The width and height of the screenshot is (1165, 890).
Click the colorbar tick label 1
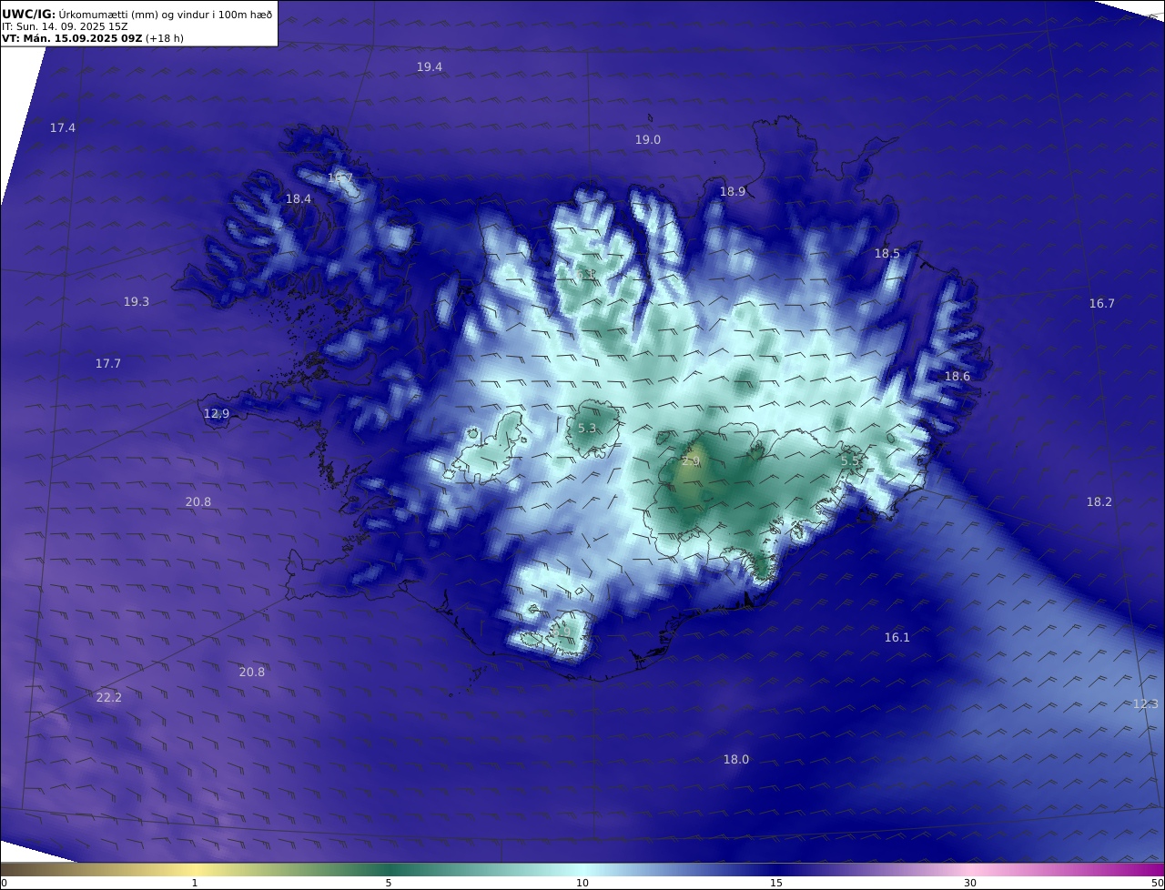(195, 883)
